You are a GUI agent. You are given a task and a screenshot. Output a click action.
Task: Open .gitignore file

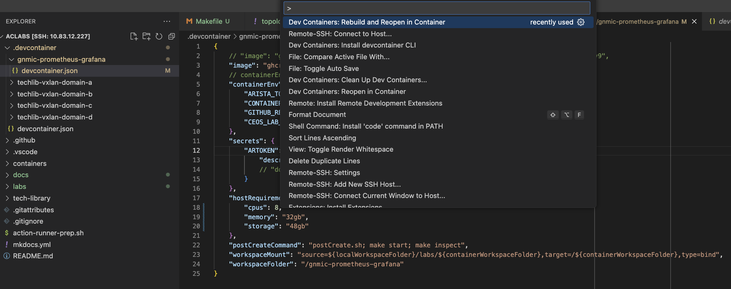[89, 221]
